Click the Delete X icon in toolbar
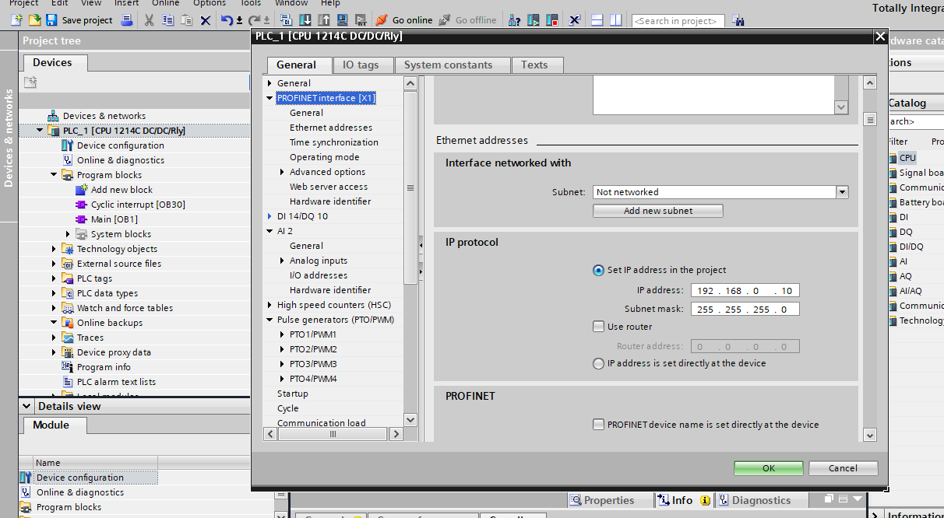 (x=206, y=20)
